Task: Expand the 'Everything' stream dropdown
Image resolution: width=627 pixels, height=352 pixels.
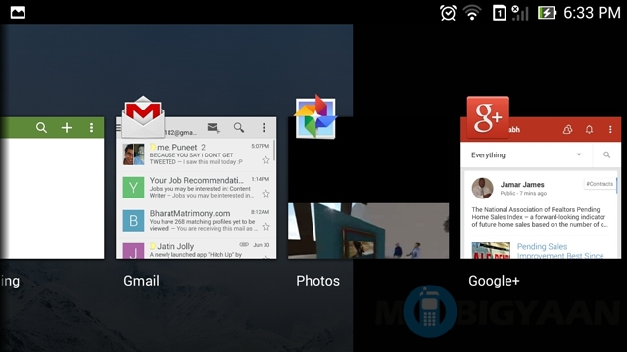Action: click(527, 154)
